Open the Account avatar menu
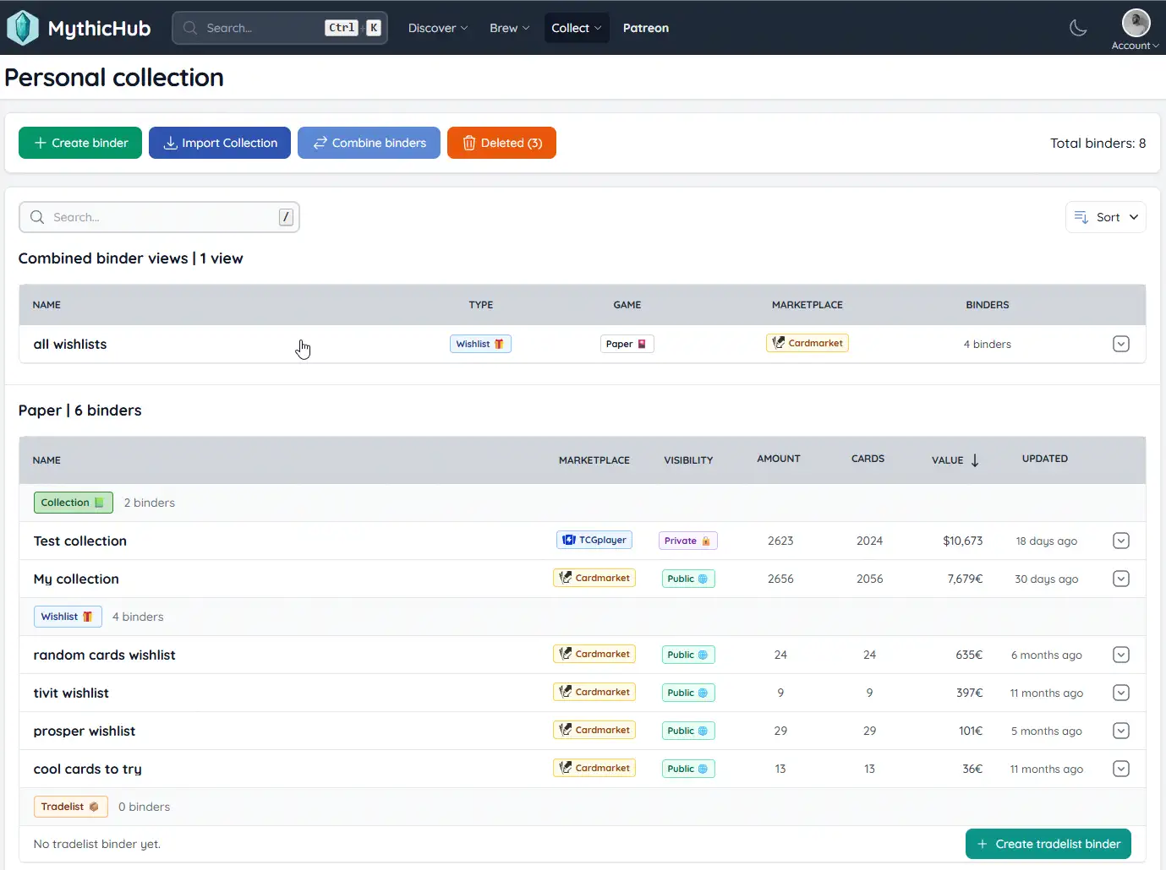This screenshot has width=1166, height=870. click(x=1136, y=30)
